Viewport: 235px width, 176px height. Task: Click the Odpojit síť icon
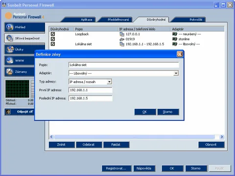point(8,112)
